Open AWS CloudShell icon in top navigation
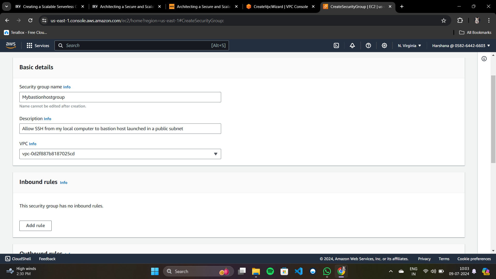Viewport: 496px width, 279px height. point(336,45)
